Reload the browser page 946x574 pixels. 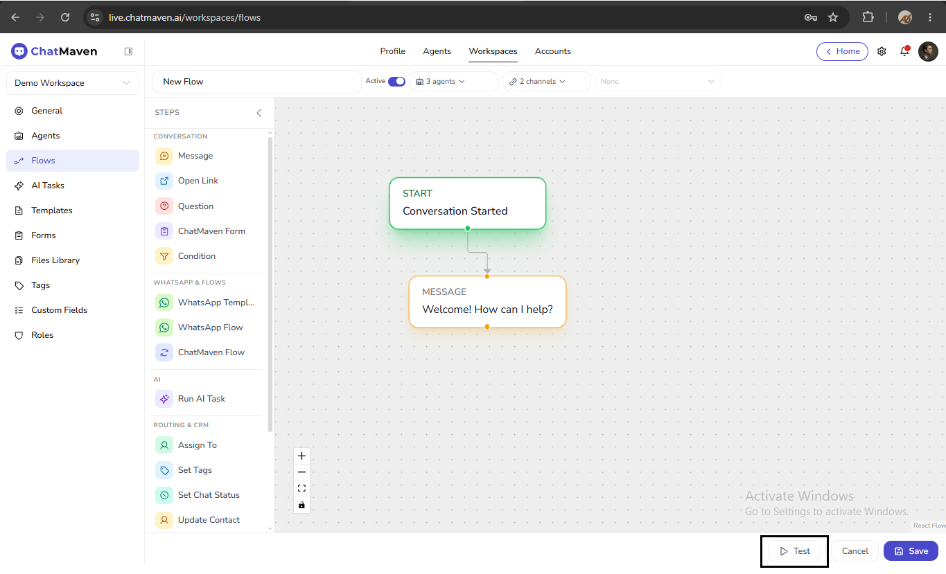point(65,17)
